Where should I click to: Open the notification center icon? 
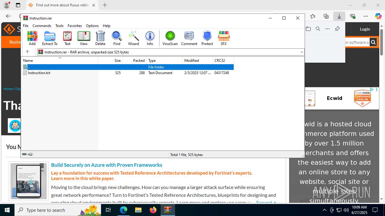pos(375,210)
